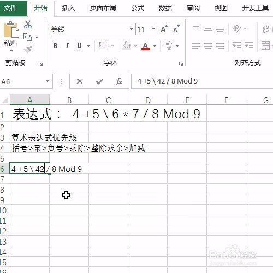273x273 pixels.
Task: Click the text orientation icon
Action: coord(237,29)
